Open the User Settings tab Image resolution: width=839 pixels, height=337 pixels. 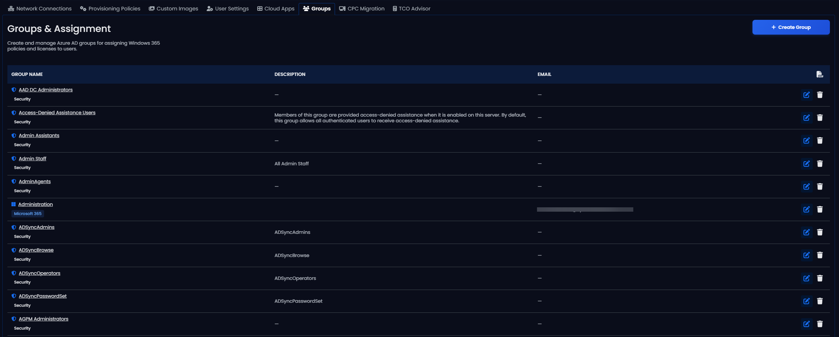click(228, 9)
